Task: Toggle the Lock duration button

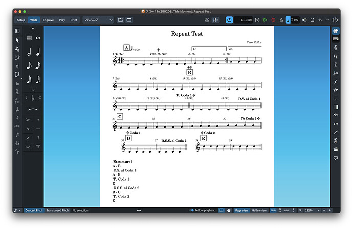Action: coord(17,84)
